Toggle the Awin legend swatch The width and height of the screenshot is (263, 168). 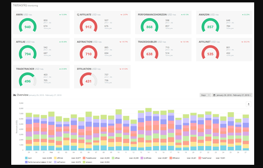click(26, 158)
